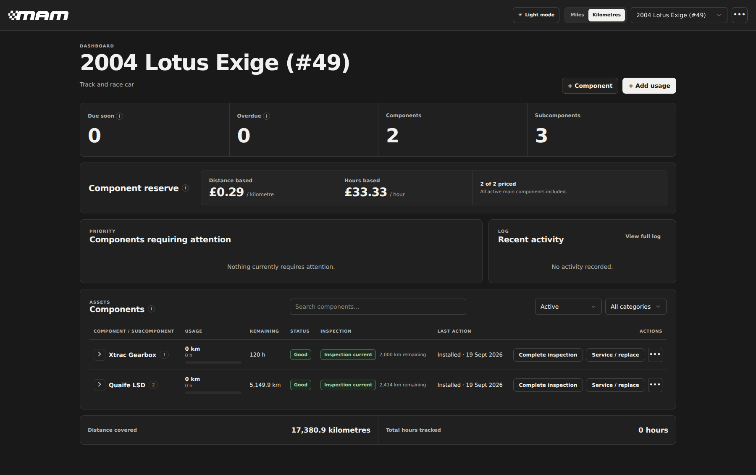Click the + Component button
The image size is (756, 475).
click(x=590, y=86)
